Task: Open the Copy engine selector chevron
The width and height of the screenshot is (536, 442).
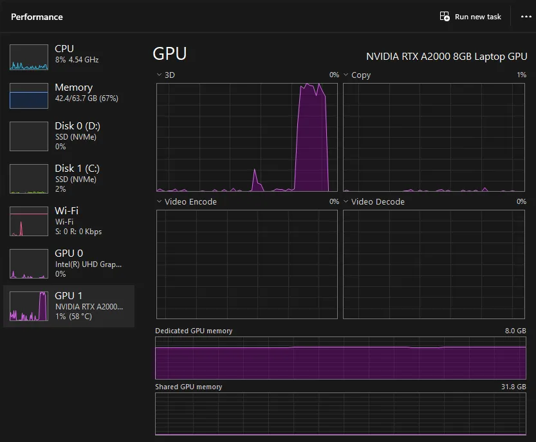Action: [x=346, y=75]
